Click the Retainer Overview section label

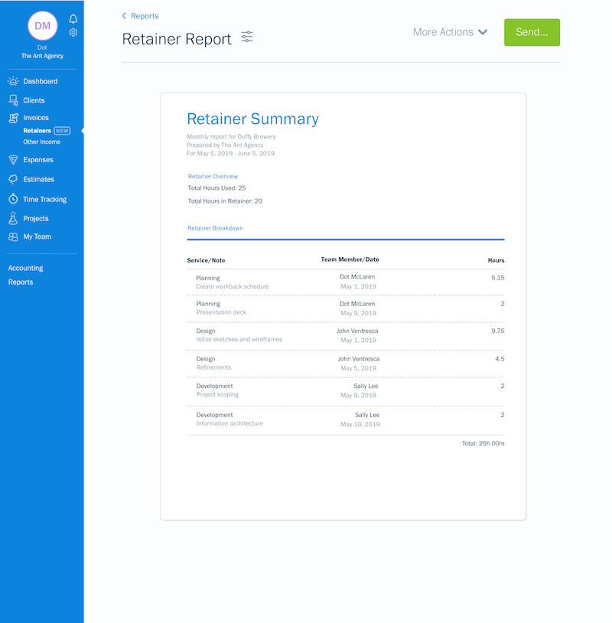213,176
